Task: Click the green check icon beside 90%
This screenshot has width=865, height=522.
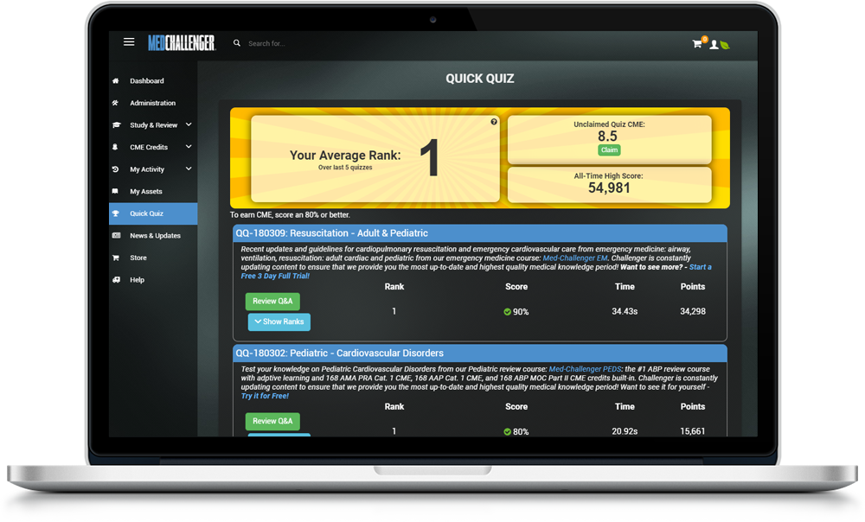Action: click(507, 312)
